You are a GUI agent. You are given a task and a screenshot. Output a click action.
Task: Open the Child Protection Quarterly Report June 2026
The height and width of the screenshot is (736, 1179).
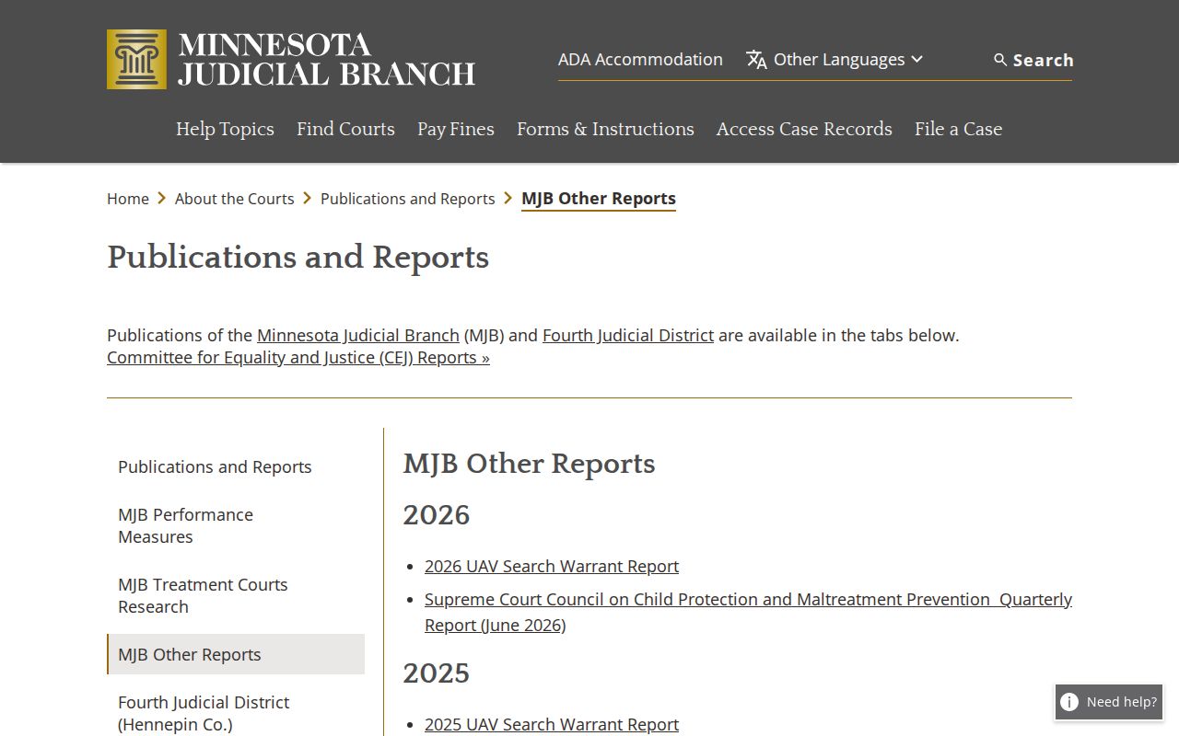pos(748,612)
